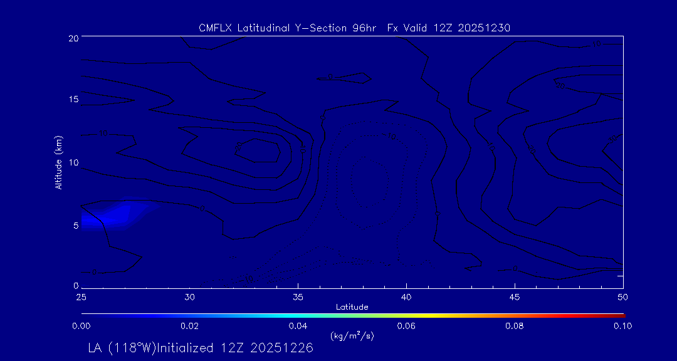The width and height of the screenshot is (677, 361).
Task: Click the latitude 35 tick label
Action: coord(298,296)
